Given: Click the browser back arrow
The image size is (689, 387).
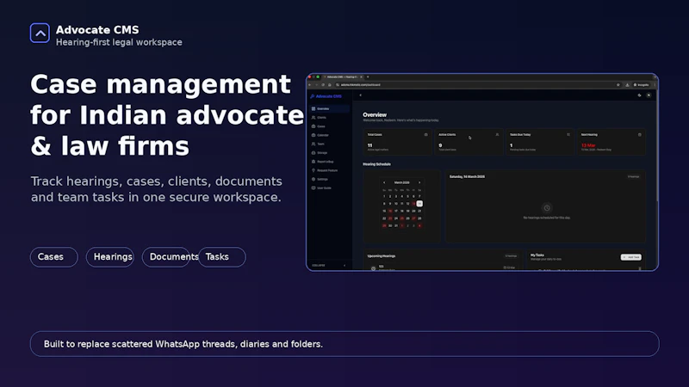Looking at the screenshot, I should pyautogui.click(x=310, y=84).
